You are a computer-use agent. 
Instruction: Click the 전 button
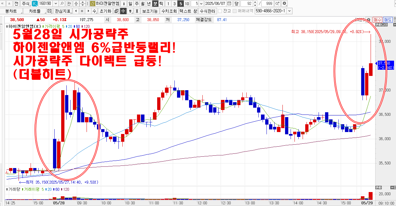click(16, 4)
